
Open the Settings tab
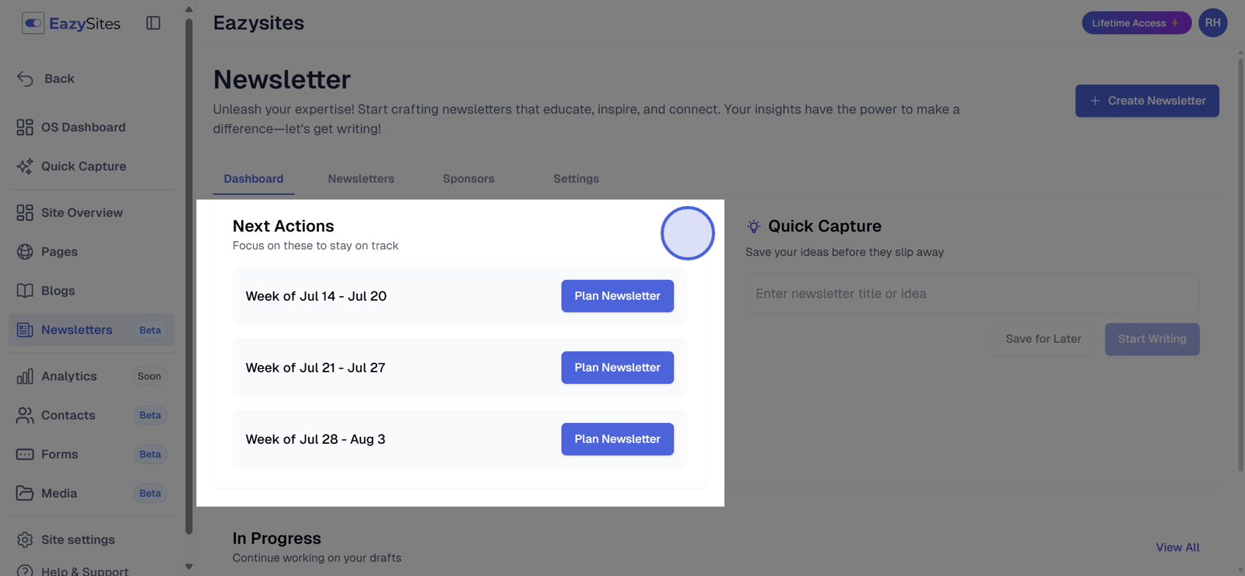(x=576, y=179)
